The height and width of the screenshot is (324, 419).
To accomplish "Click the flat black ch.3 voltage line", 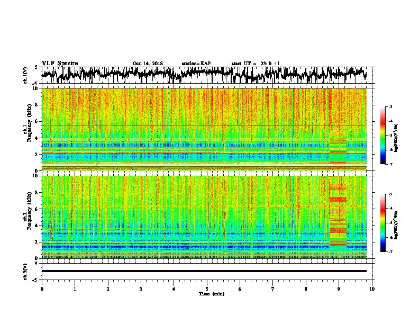I will click(204, 271).
